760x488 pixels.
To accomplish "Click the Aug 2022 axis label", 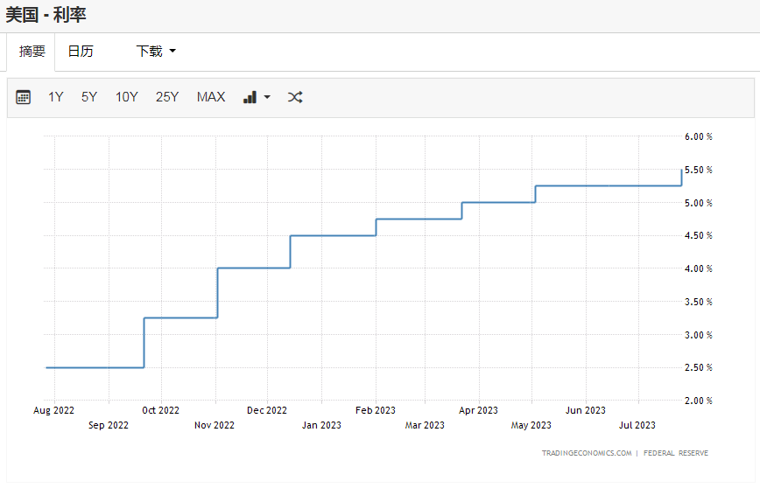I will (53, 410).
